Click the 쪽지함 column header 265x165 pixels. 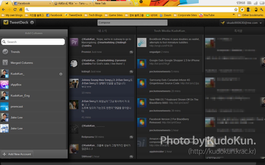pos(238,31)
